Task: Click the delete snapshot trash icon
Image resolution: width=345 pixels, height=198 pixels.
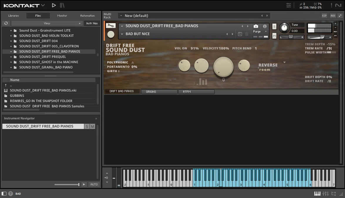Action: point(247,34)
